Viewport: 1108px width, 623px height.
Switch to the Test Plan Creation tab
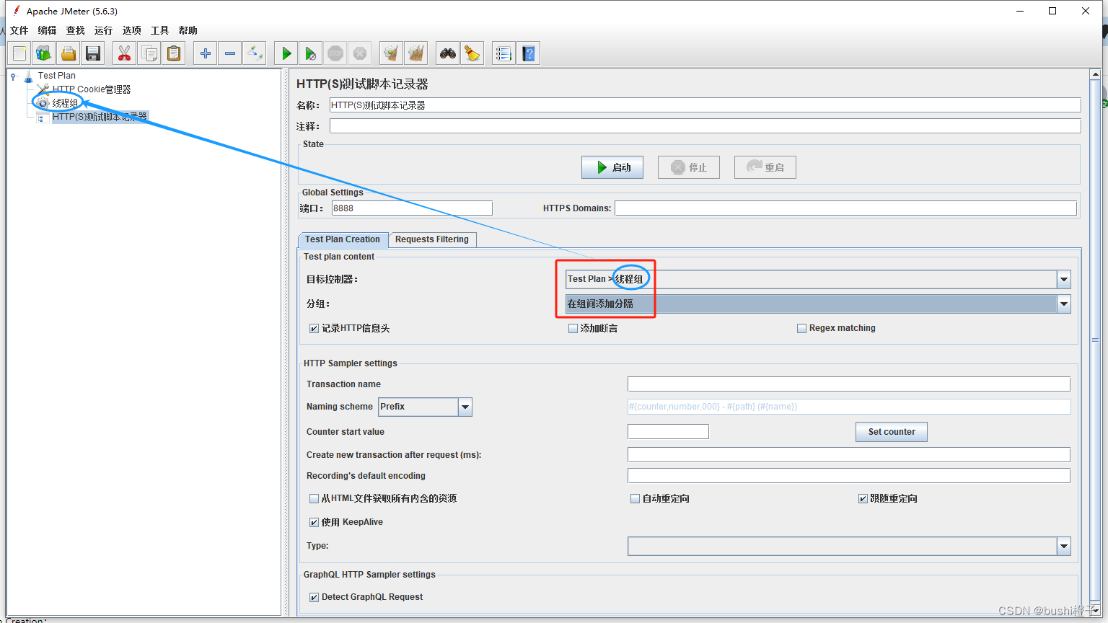coord(343,239)
